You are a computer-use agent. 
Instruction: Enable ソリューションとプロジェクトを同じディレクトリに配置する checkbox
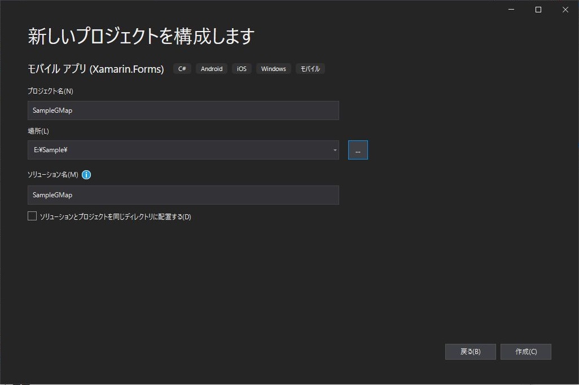[x=32, y=215]
